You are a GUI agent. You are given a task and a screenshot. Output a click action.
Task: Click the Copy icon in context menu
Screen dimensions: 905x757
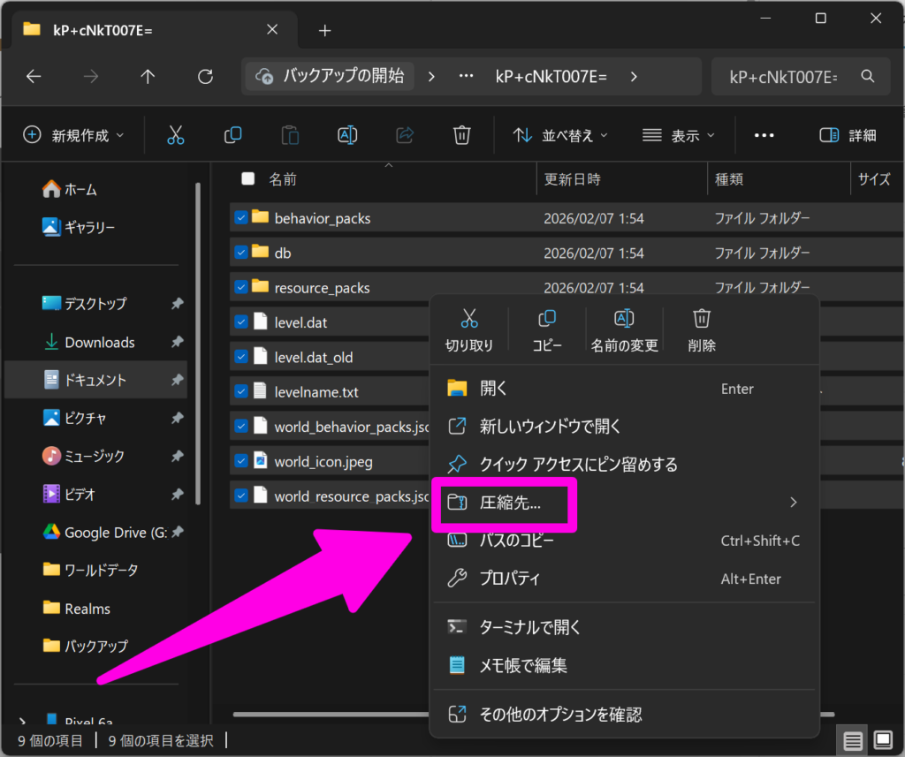547,328
